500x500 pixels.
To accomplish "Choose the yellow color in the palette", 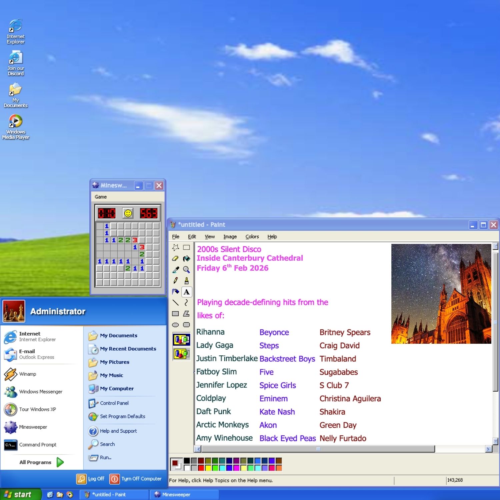I will 208,468.
